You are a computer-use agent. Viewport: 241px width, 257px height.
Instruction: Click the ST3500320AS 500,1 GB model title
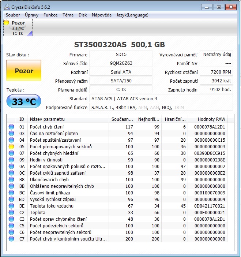[120, 45]
